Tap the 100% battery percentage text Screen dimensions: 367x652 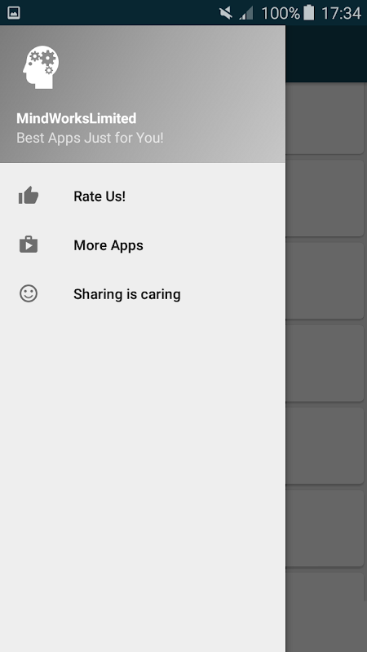(x=281, y=13)
